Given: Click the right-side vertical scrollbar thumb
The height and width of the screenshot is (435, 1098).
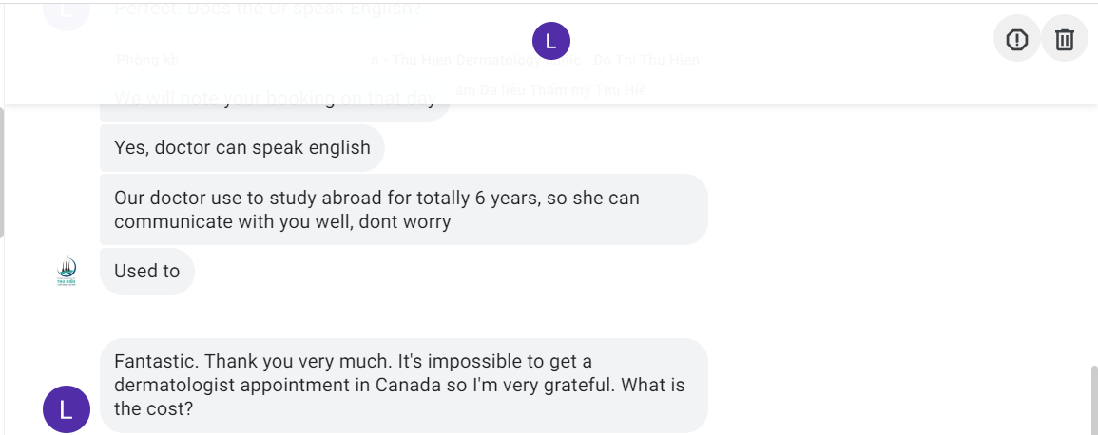Looking at the screenshot, I should click(x=1094, y=399).
